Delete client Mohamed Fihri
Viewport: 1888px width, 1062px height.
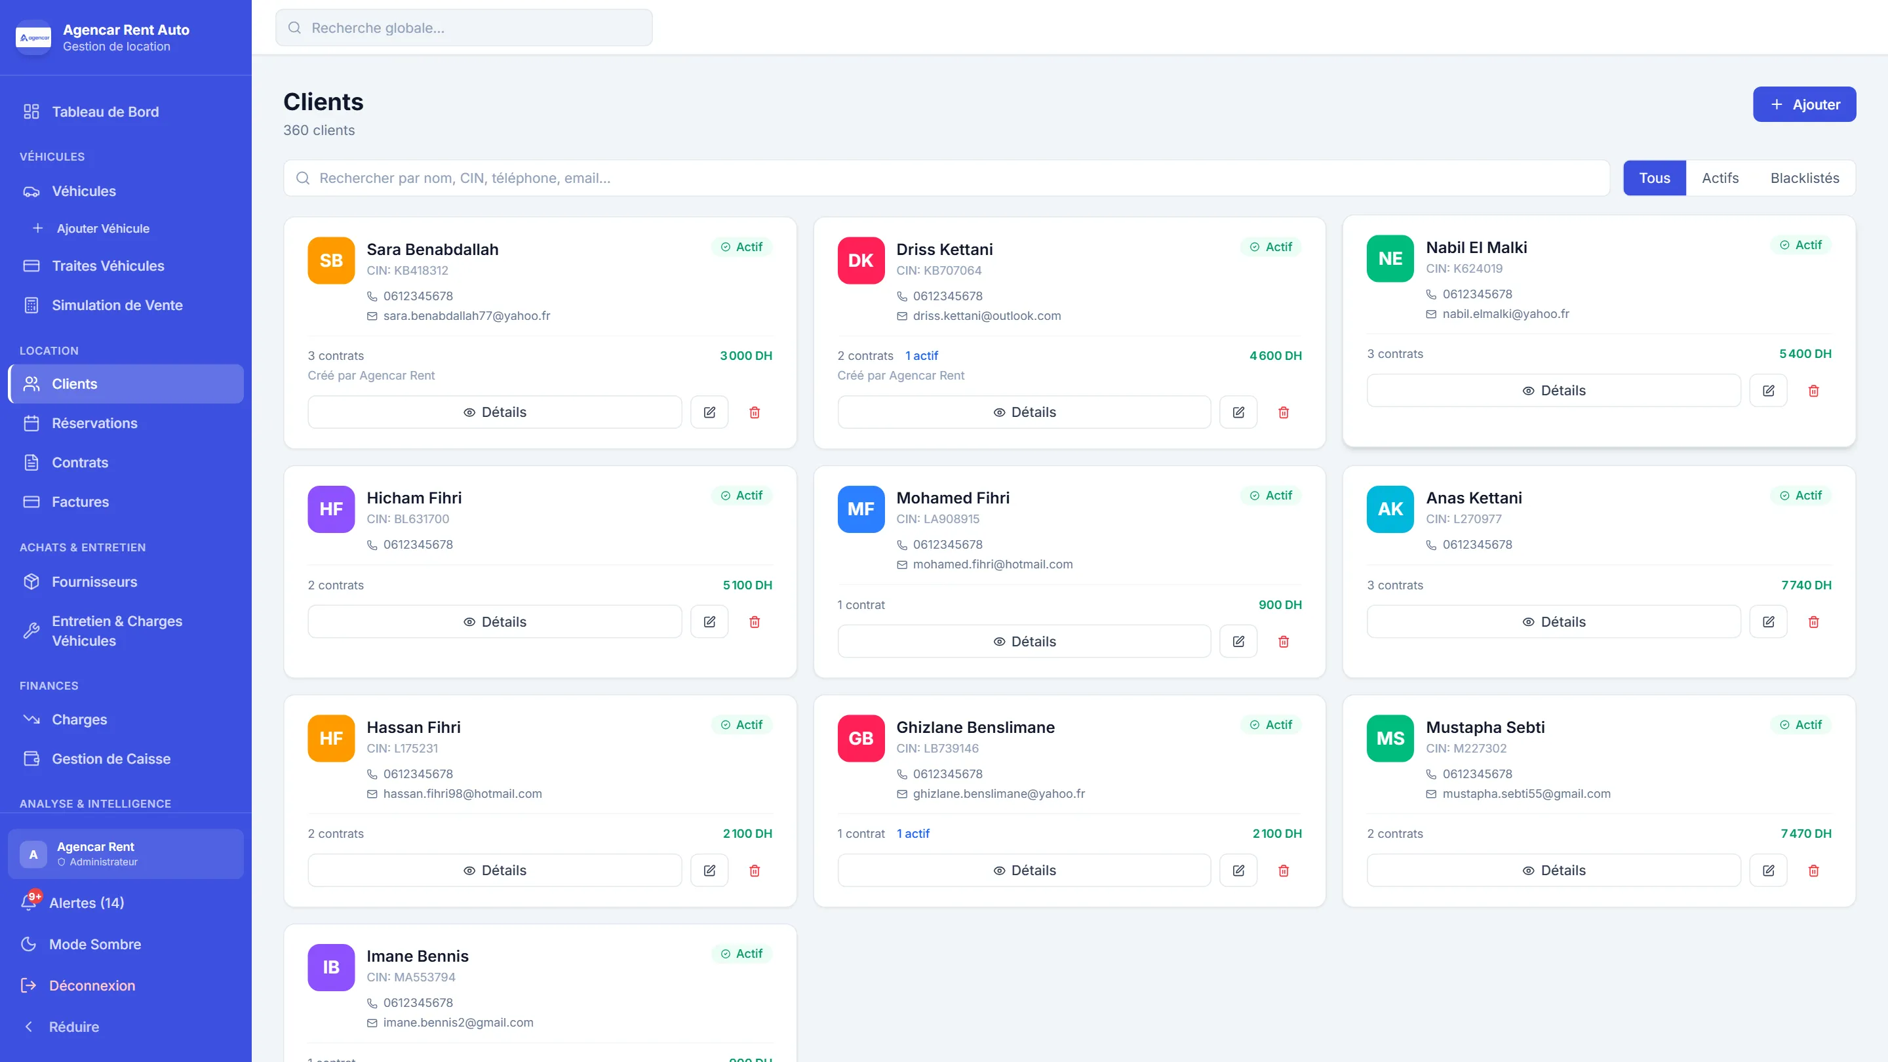(1284, 641)
